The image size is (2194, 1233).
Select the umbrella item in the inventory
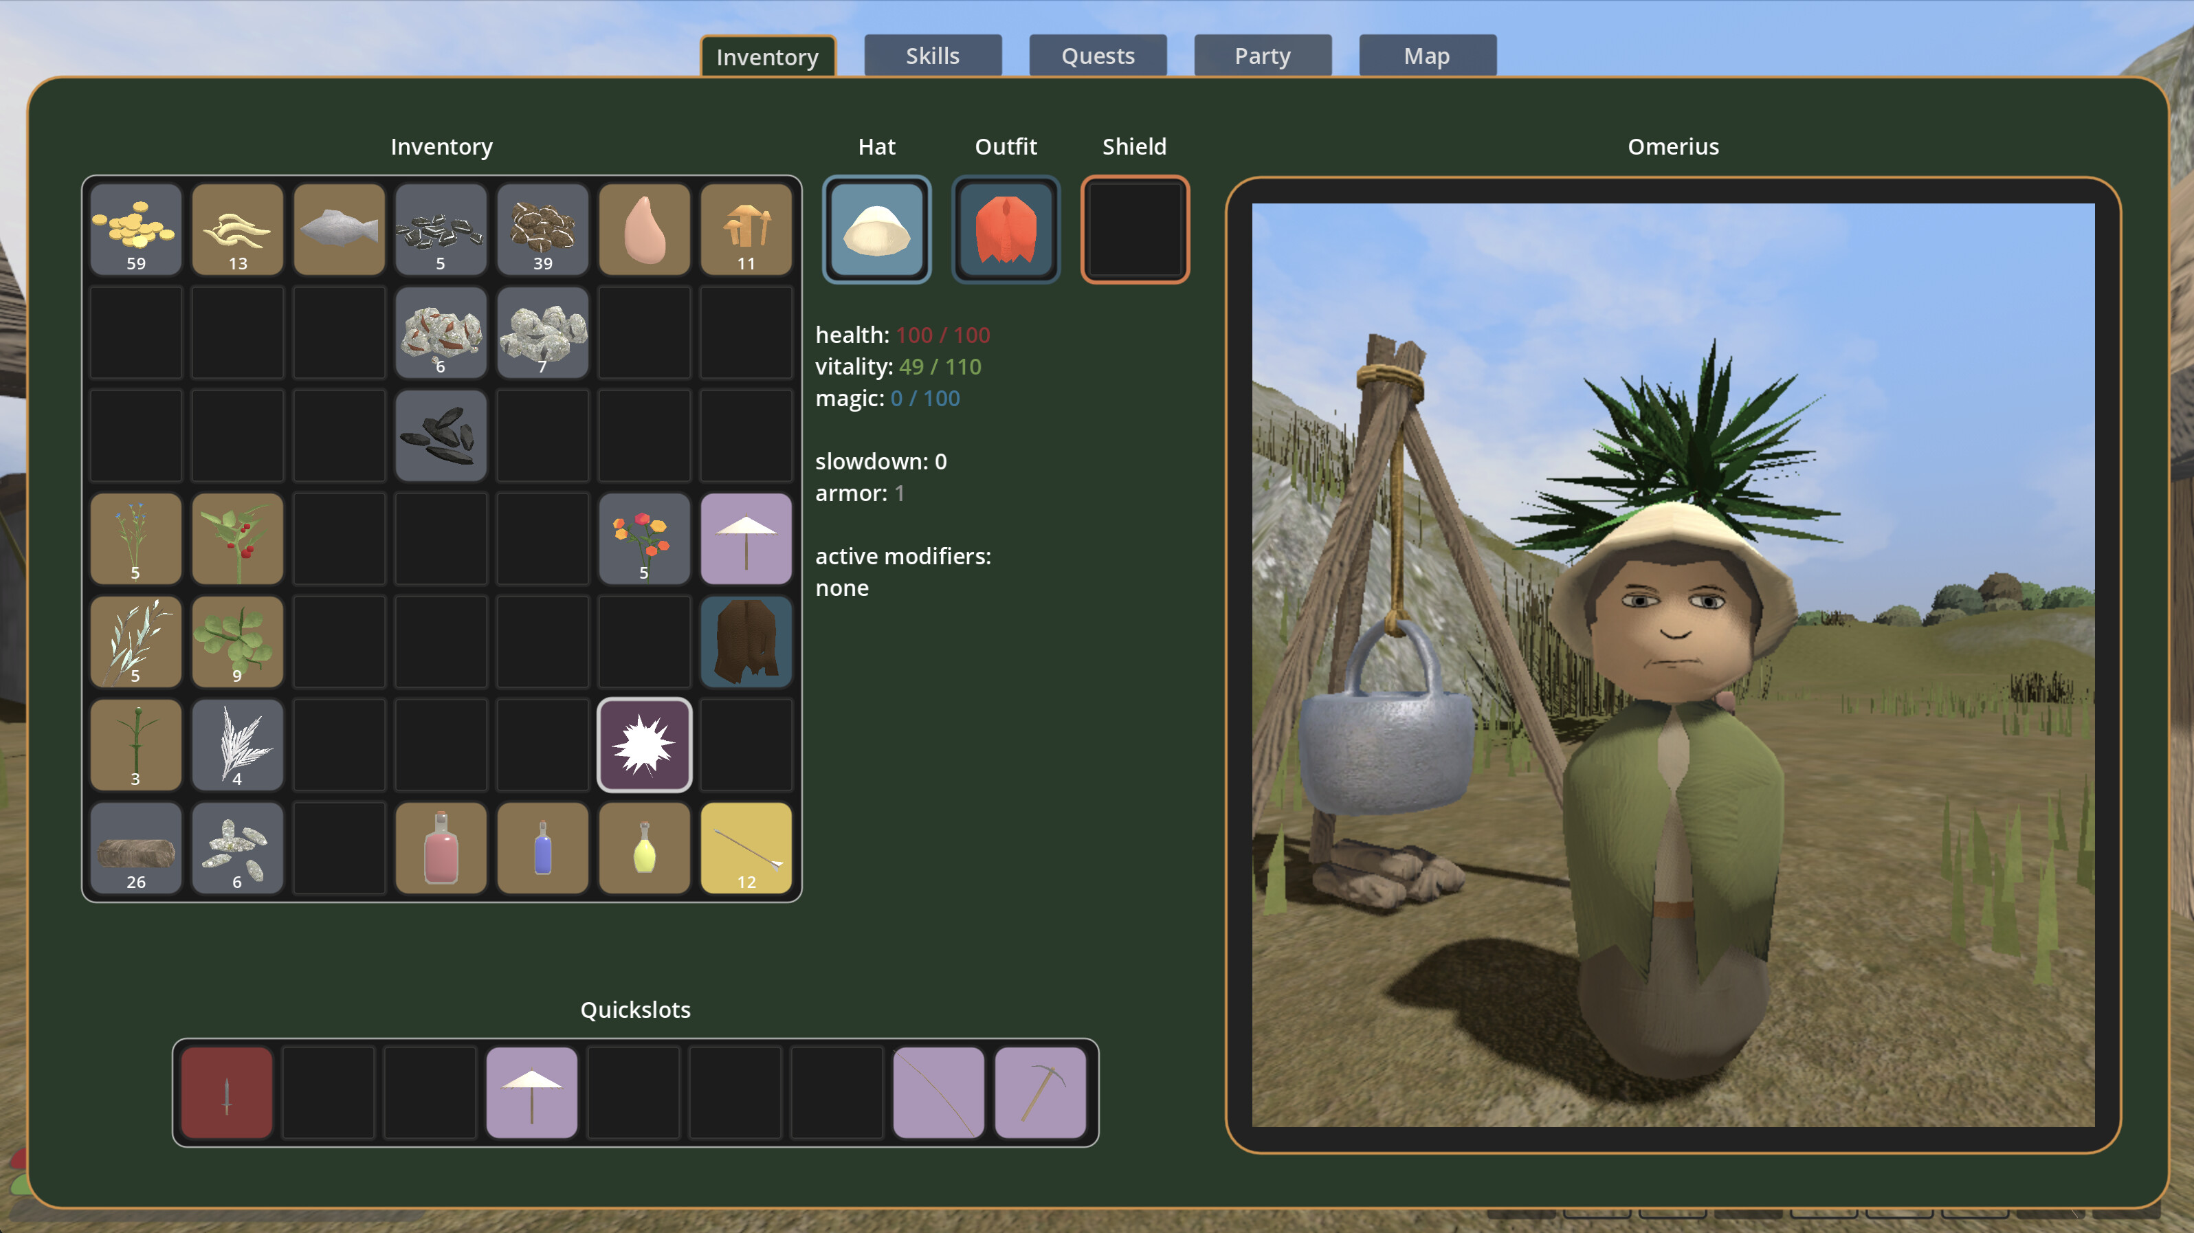click(746, 538)
